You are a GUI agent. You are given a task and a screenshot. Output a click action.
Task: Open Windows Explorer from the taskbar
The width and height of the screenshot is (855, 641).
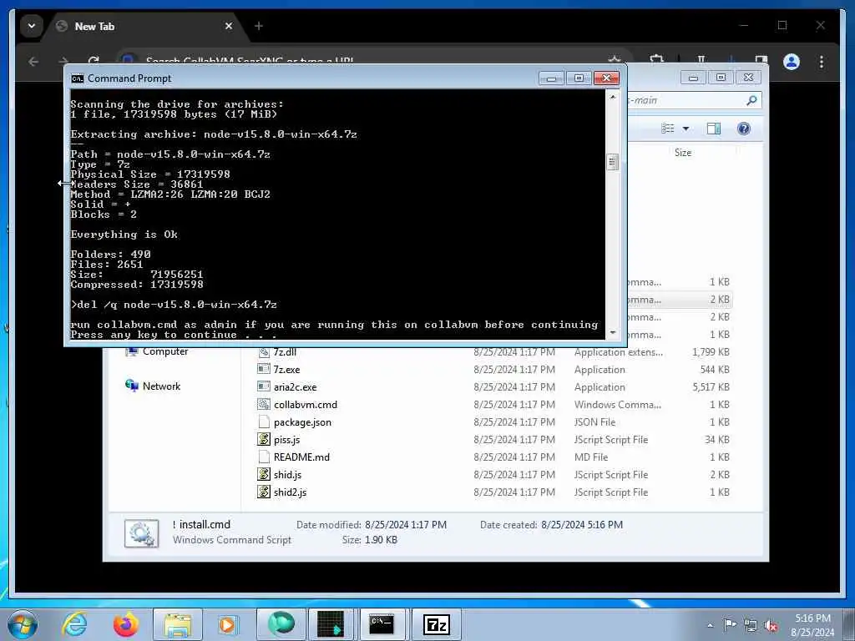click(x=178, y=624)
